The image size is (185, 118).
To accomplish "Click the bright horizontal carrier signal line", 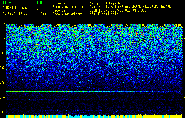I will (94, 91).
